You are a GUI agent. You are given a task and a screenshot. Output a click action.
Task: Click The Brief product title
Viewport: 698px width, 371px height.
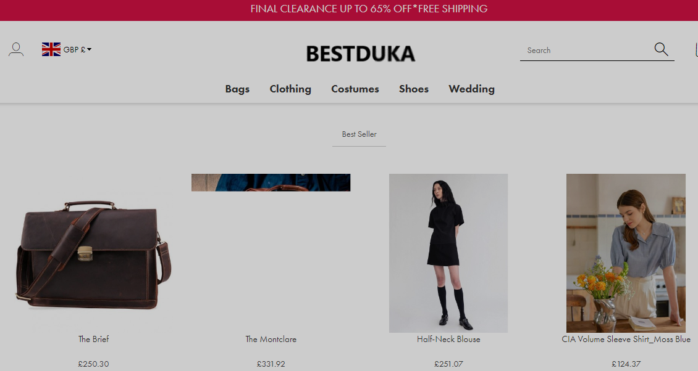point(93,339)
